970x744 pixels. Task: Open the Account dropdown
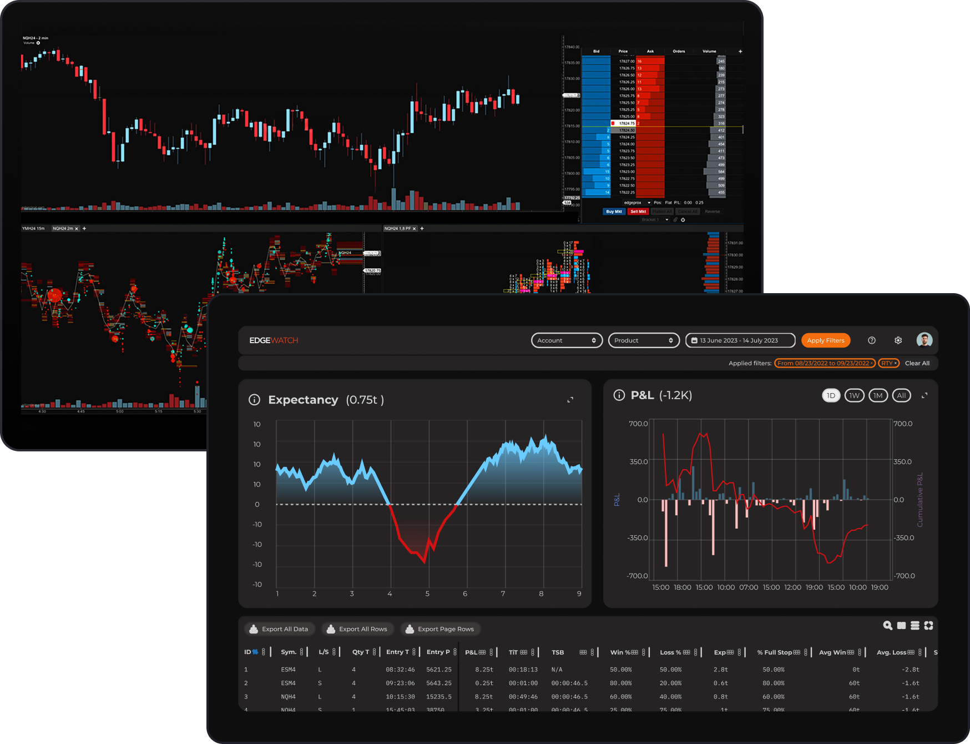567,340
